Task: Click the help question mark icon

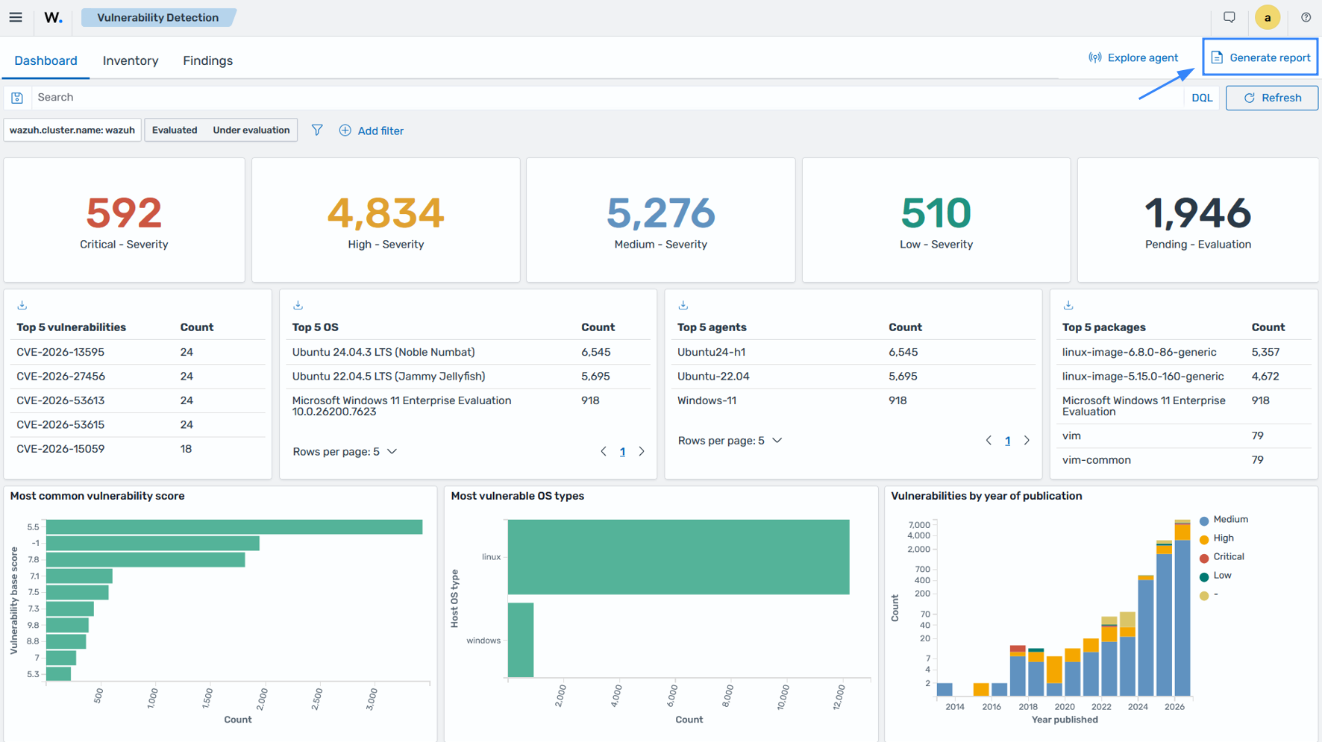Action: pos(1306,17)
